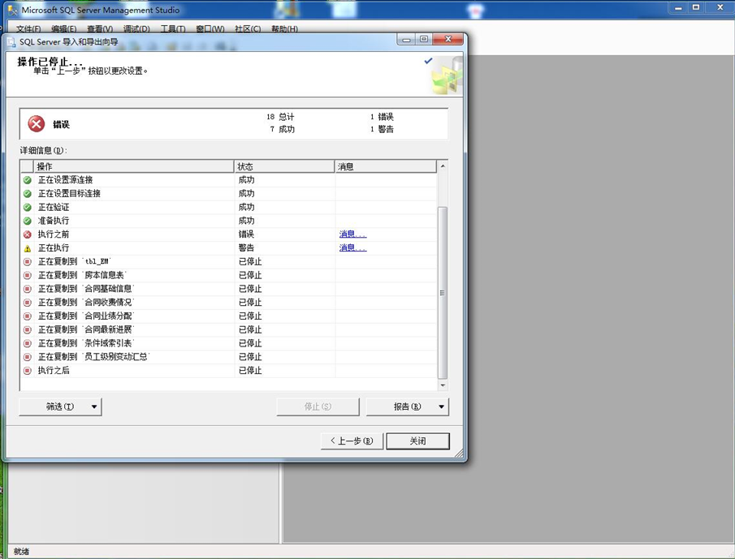Viewport: 735px width, 559px height.
Task: Expand the 筛选(T) dropdown arrow
Action: pos(93,406)
